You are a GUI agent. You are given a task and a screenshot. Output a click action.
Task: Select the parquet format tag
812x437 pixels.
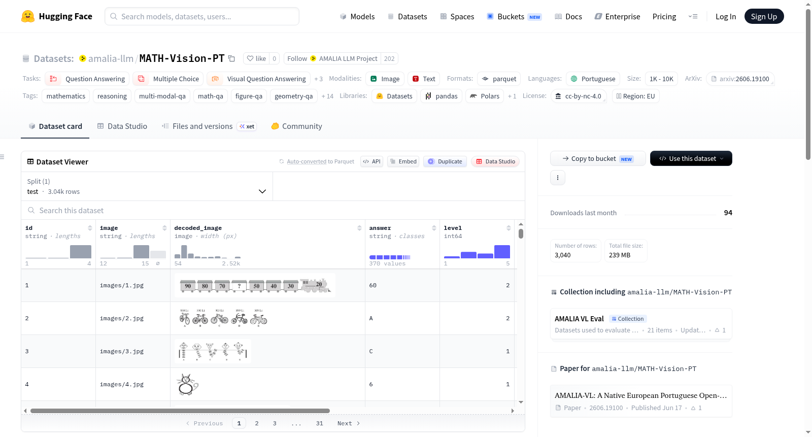499,79
